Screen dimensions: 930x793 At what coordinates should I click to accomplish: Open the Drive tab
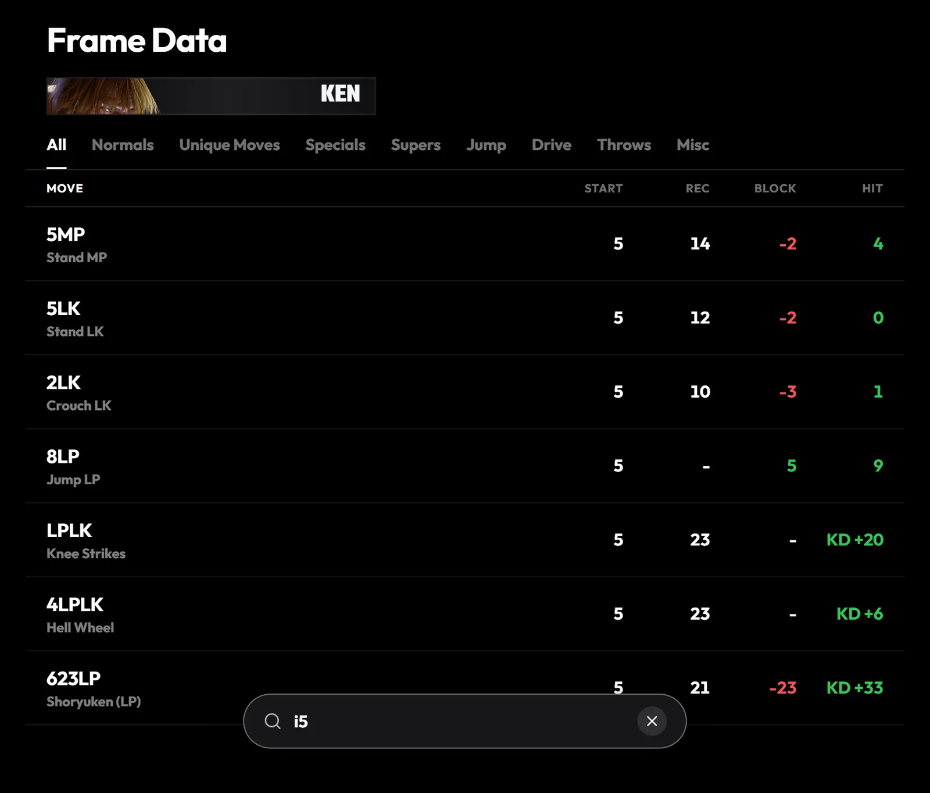(x=552, y=145)
